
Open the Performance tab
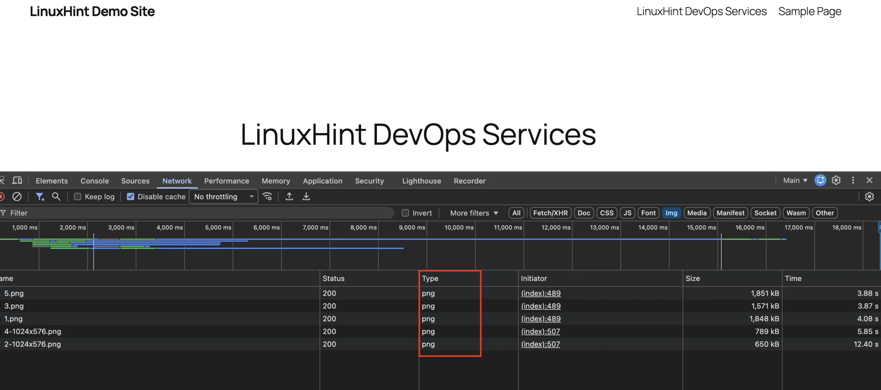coord(226,181)
